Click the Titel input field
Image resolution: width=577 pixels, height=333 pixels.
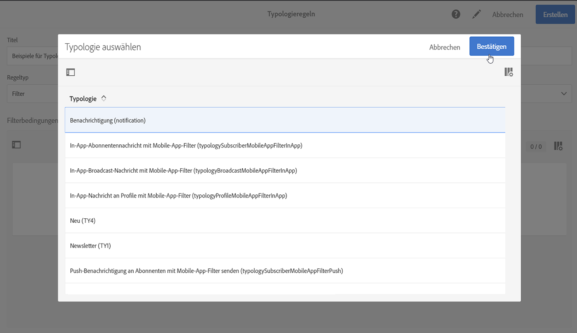pyautogui.click(x=31, y=56)
